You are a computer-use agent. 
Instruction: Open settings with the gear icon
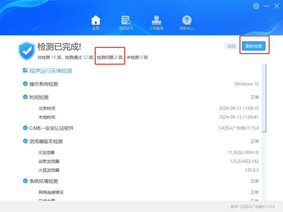[x=256, y=6]
